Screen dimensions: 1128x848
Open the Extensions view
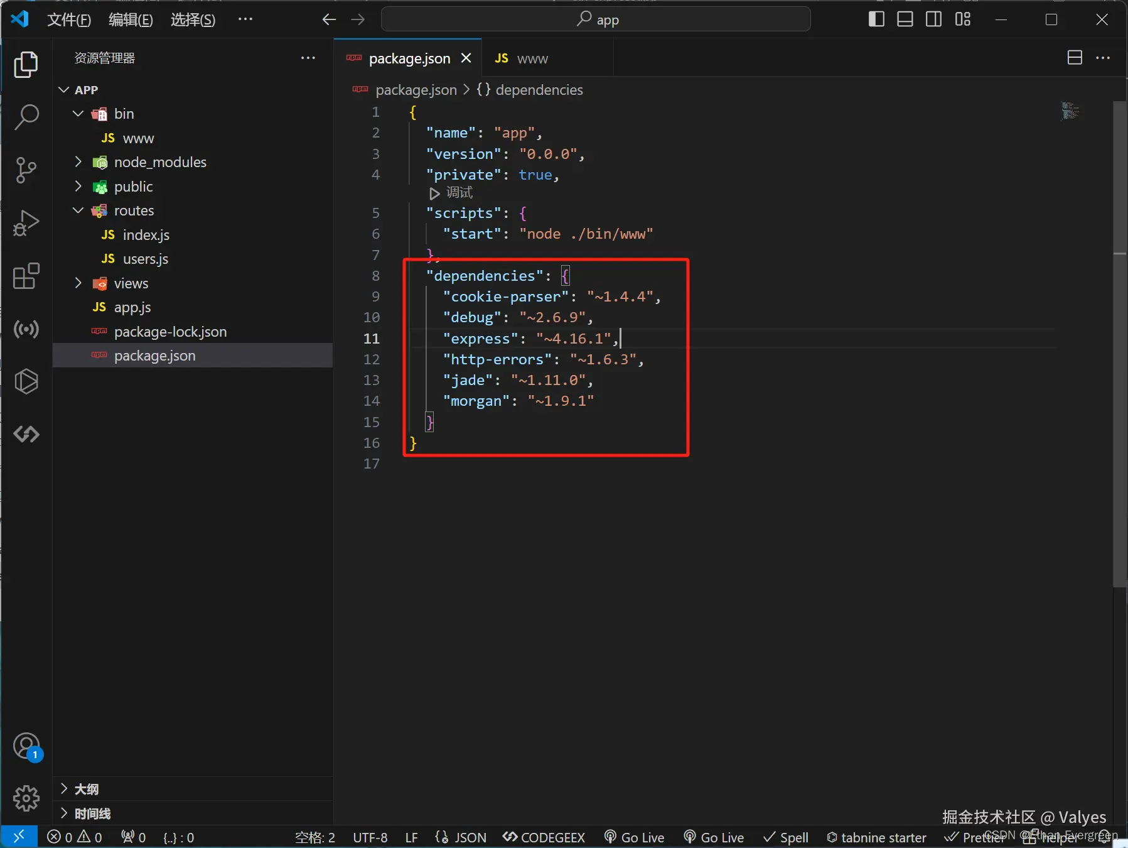26,276
